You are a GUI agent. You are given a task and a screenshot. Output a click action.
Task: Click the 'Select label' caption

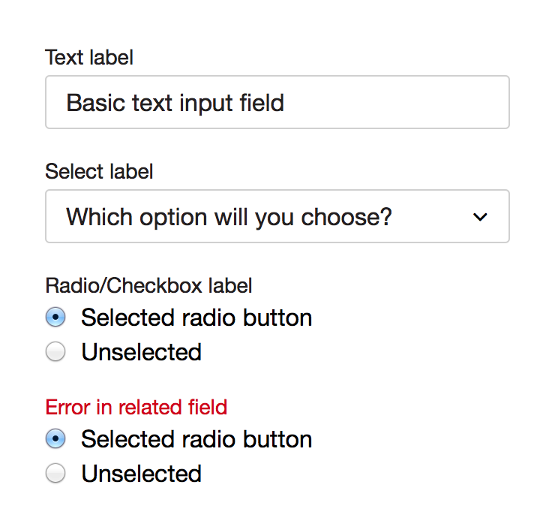tap(99, 171)
